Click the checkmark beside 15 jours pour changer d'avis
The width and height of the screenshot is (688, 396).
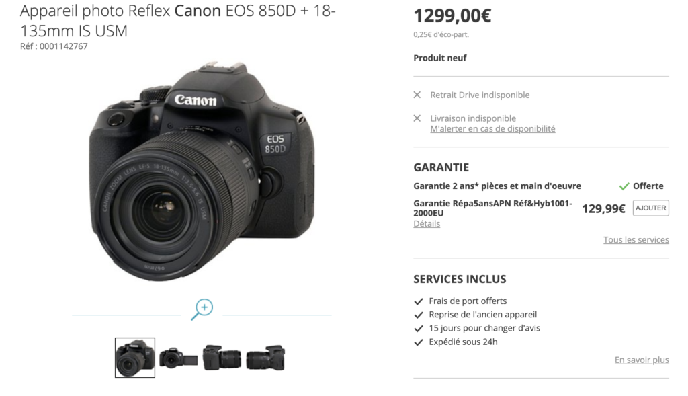[x=419, y=328]
